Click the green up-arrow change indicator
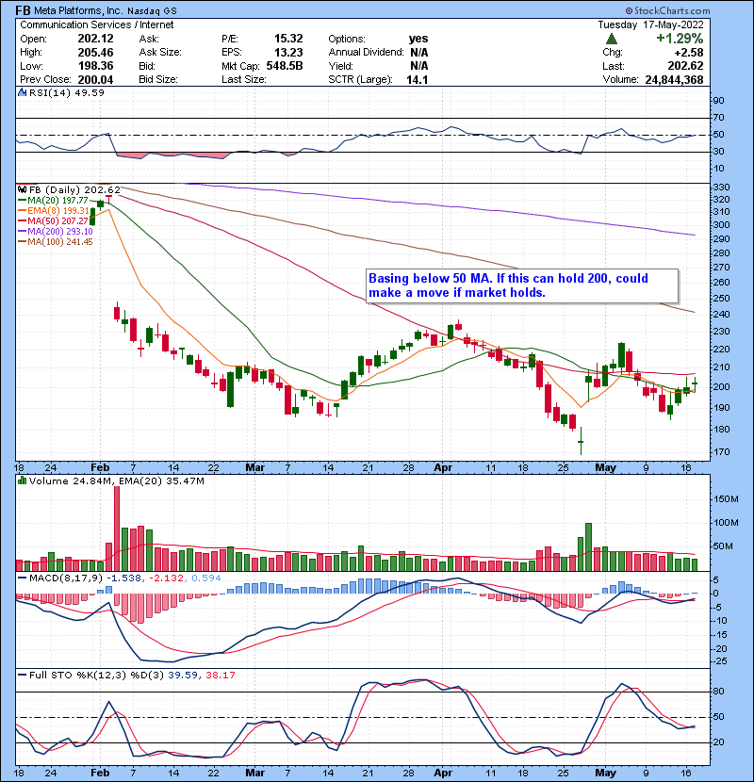Viewport: 754px width, 782px height. 612,39
